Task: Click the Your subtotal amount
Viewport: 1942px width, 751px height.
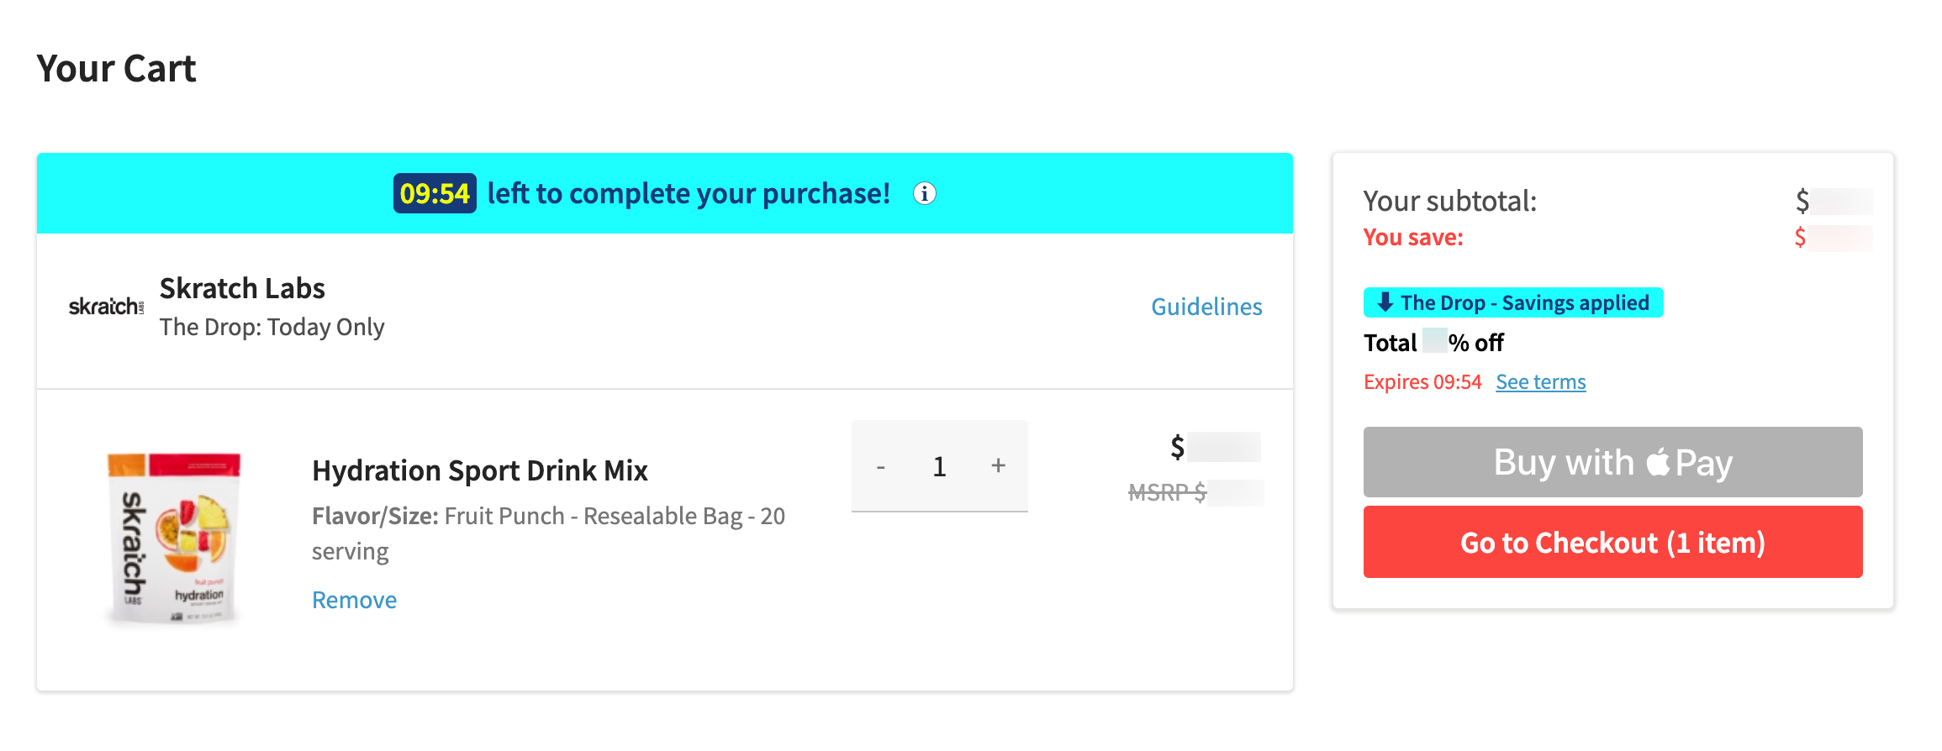Action: (1834, 201)
